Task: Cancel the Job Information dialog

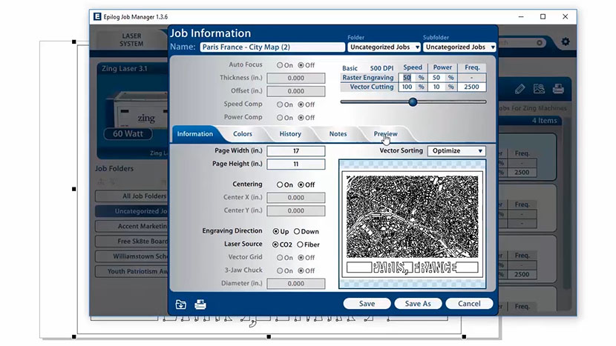Action: coord(469,304)
